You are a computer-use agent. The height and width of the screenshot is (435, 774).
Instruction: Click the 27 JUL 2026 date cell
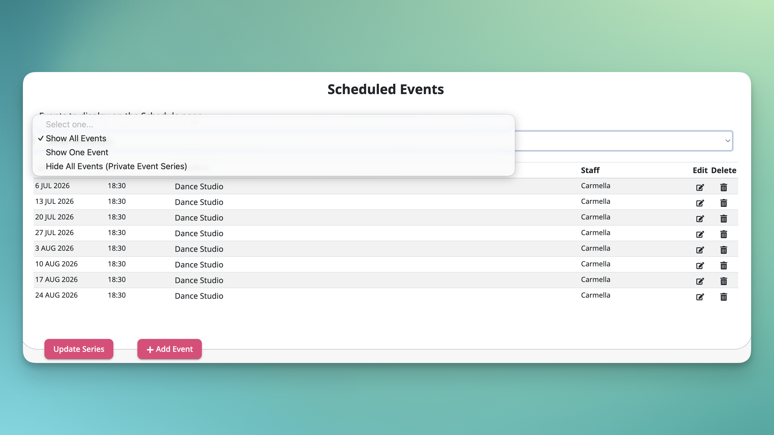coord(54,233)
